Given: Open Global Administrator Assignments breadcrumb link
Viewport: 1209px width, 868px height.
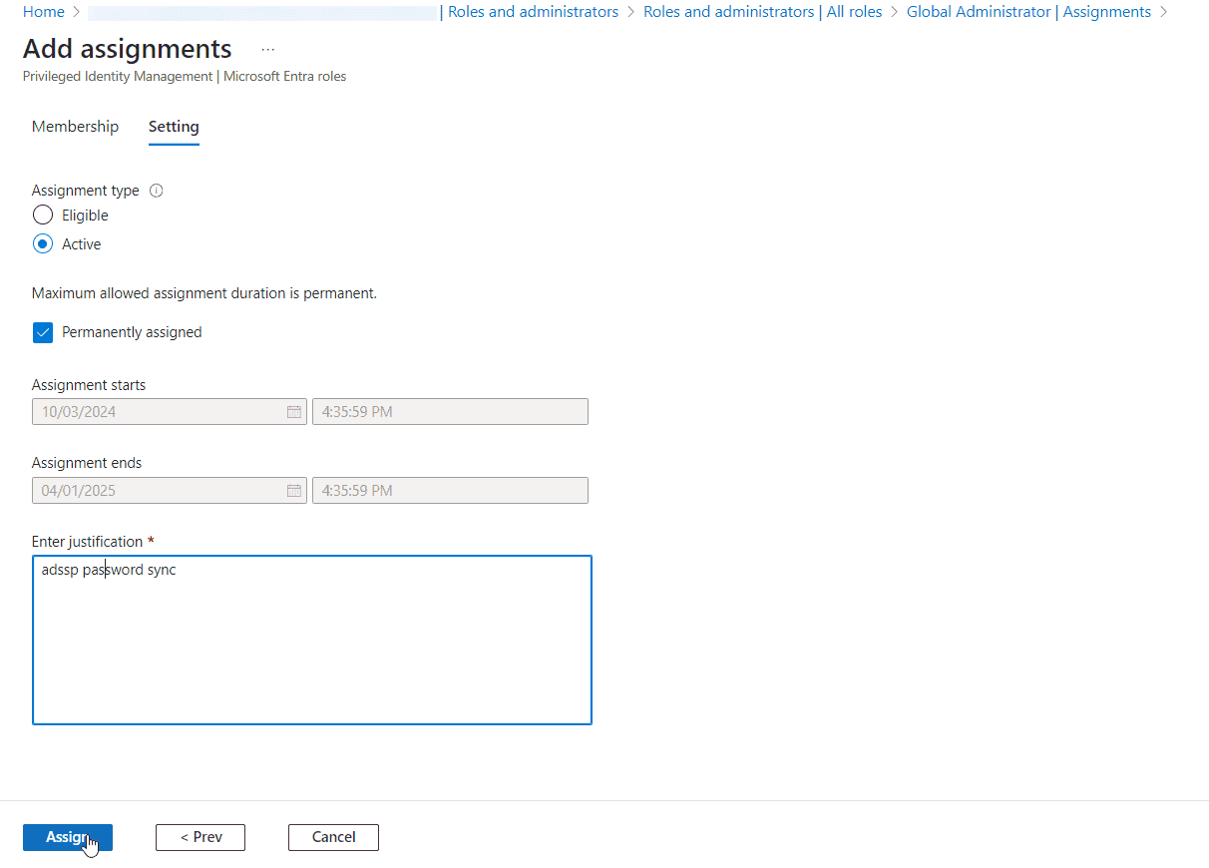Looking at the screenshot, I should tap(1028, 11).
